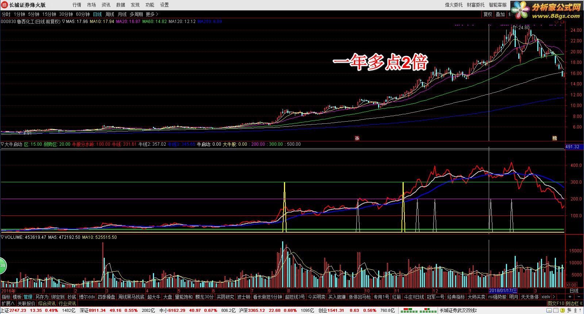Click the connection signal bars in the status bar
The height and width of the screenshot is (314, 584).
click(x=418, y=310)
